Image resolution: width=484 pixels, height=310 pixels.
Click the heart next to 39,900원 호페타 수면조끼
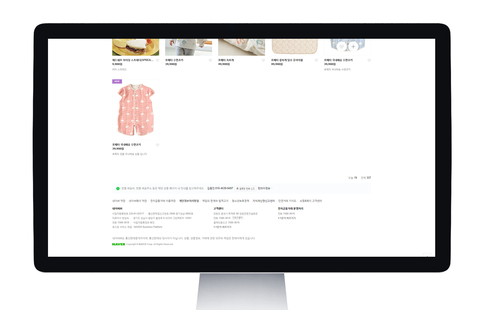(x=210, y=60)
